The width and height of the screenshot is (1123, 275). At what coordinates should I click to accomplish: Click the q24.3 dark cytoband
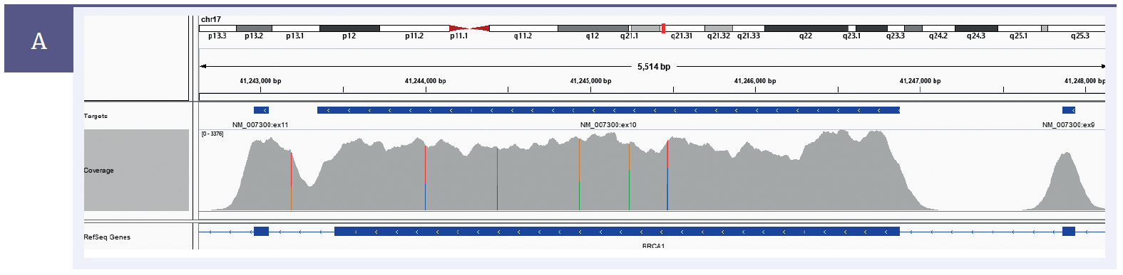(976, 28)
